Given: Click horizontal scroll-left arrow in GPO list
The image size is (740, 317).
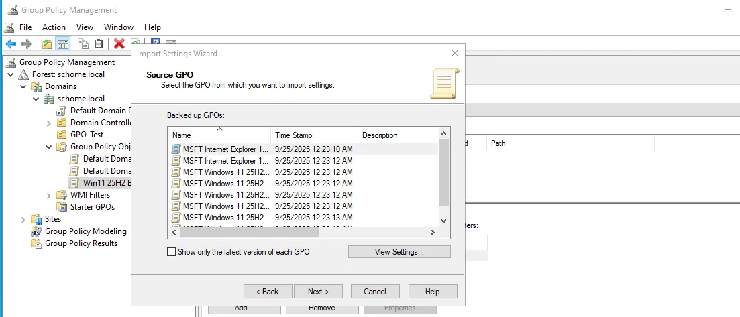Looking at the screenshot, I should (x=174, y=232).
